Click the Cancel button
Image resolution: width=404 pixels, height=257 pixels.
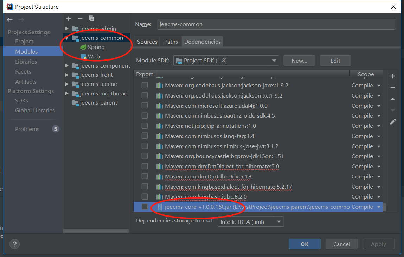pyautogui.click(x=341, y=244)
